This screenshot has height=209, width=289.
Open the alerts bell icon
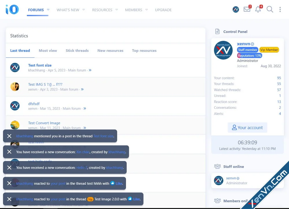point(258,10)
